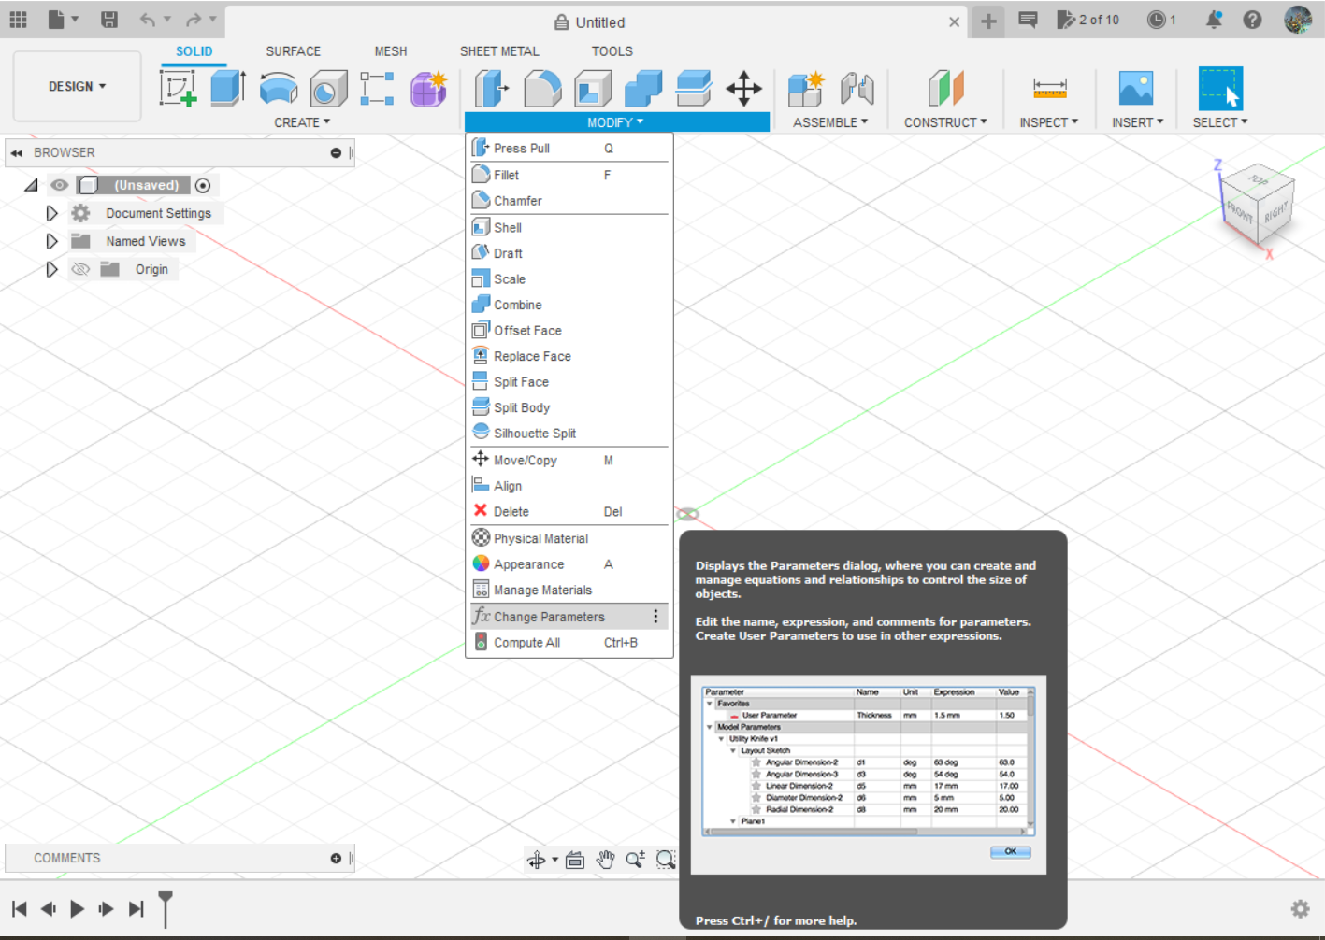Click the Orbit navigation icon
This screenshot has height=940, width=1325.
536,860
